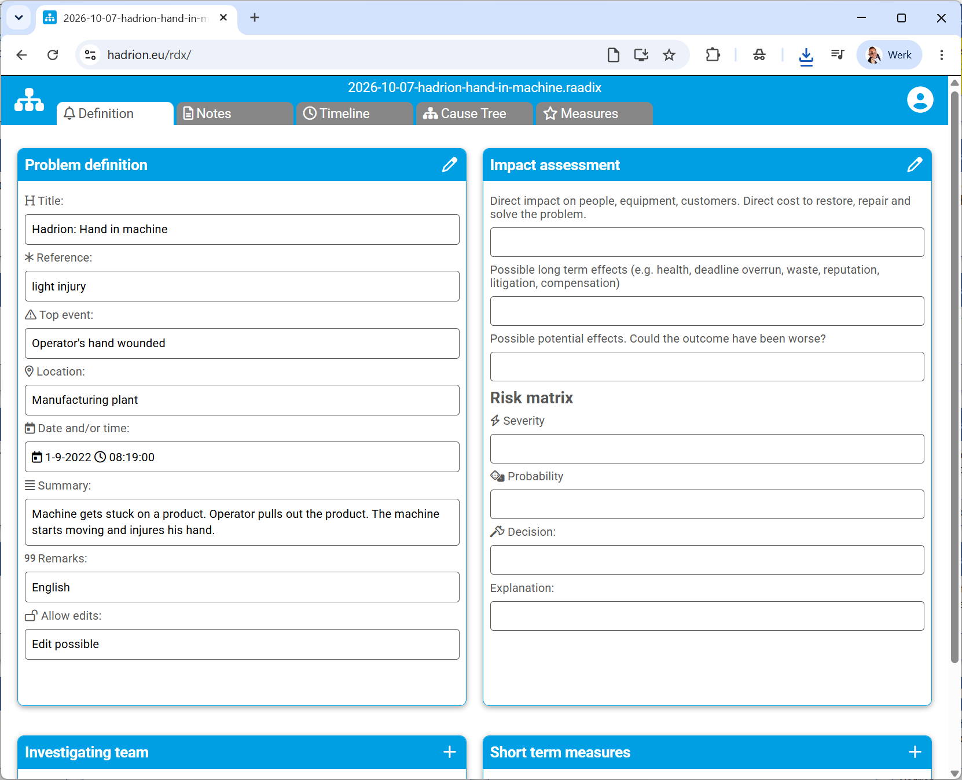Viewport: 962px width, 780px height.
Task: Expand the browser tab search dropdown
Action: coord(19,18)
